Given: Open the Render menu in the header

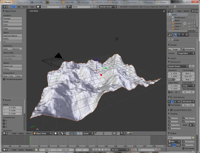Looking at the screenshot, I should [x=25, y=6].
